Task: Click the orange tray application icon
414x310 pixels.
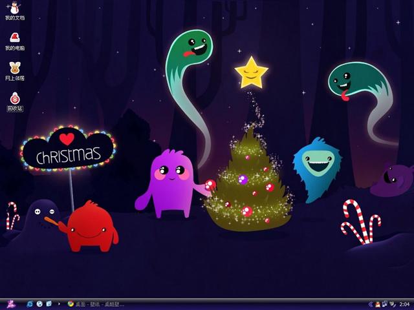Action: 378,304
